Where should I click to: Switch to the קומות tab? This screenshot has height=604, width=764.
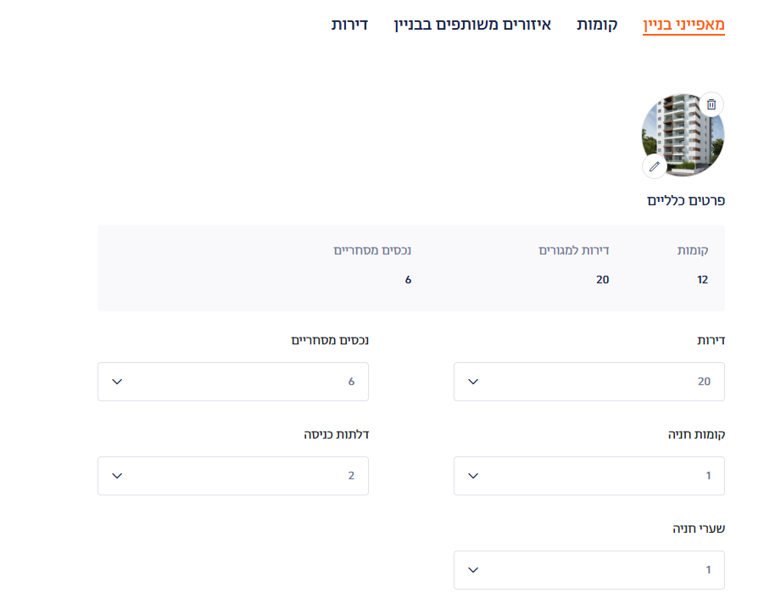click(x=597, y=25)
